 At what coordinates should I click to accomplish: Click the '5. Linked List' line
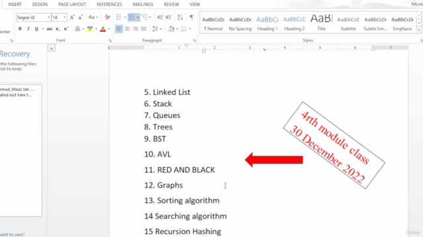167,92
